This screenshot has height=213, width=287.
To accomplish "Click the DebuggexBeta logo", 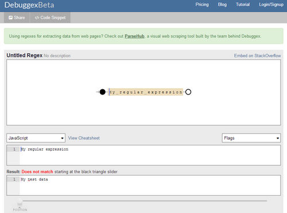I will coord(29,5).
